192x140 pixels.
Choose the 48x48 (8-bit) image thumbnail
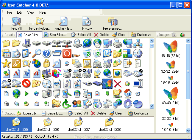point(171,96)
